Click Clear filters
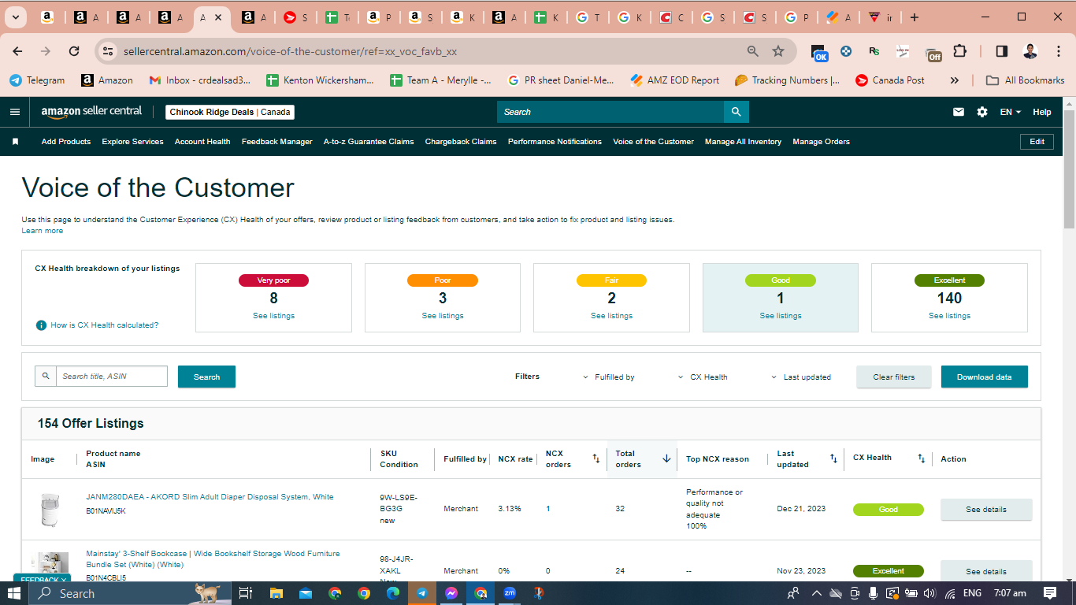 pos(894,377)
